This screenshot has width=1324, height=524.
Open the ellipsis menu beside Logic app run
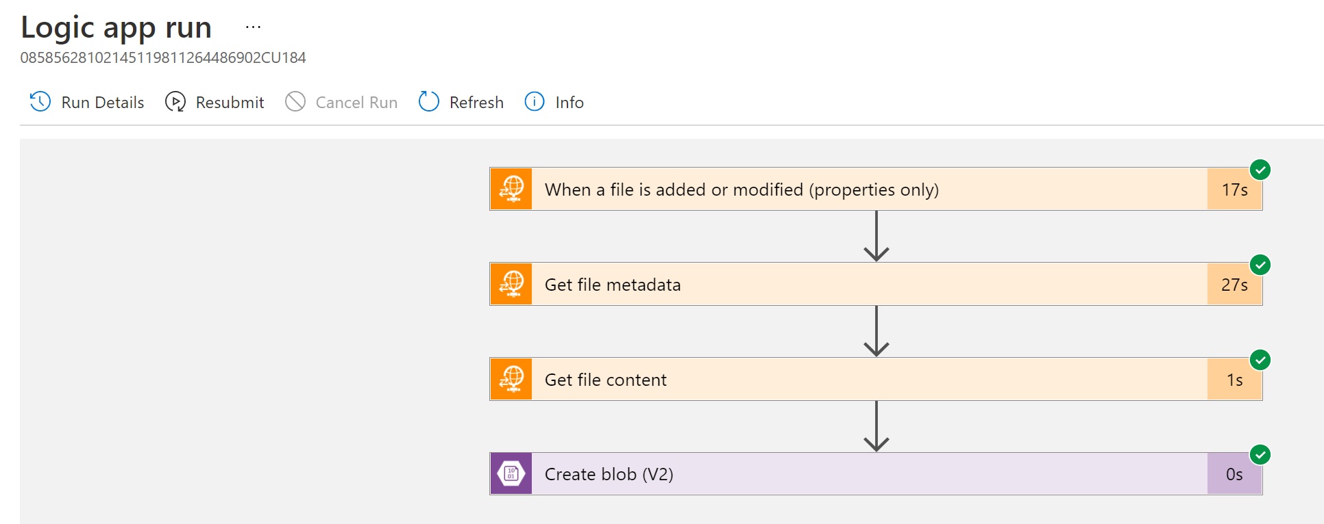(253, 27)
